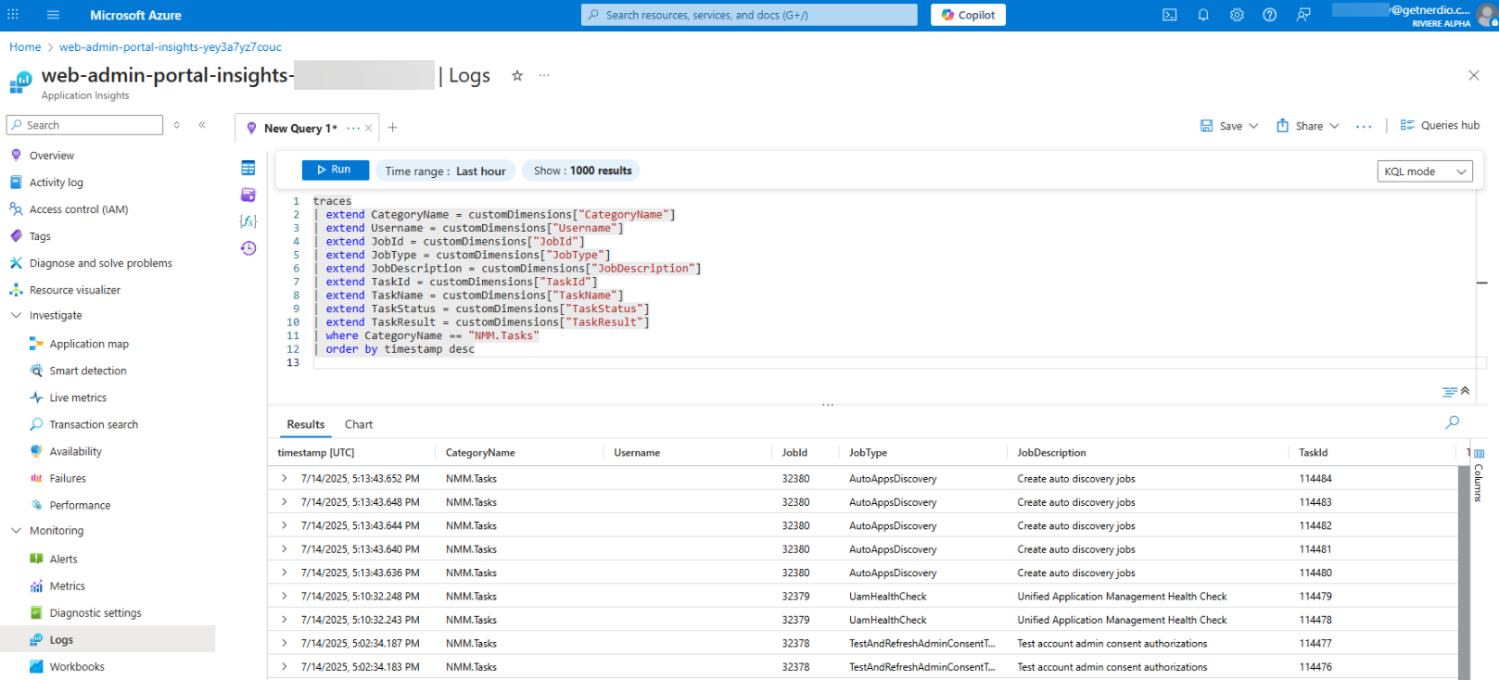The width and height of the screenshot is (1499, 680).
Task: Open Access control (IAM)
Action: tap(79, 209)
